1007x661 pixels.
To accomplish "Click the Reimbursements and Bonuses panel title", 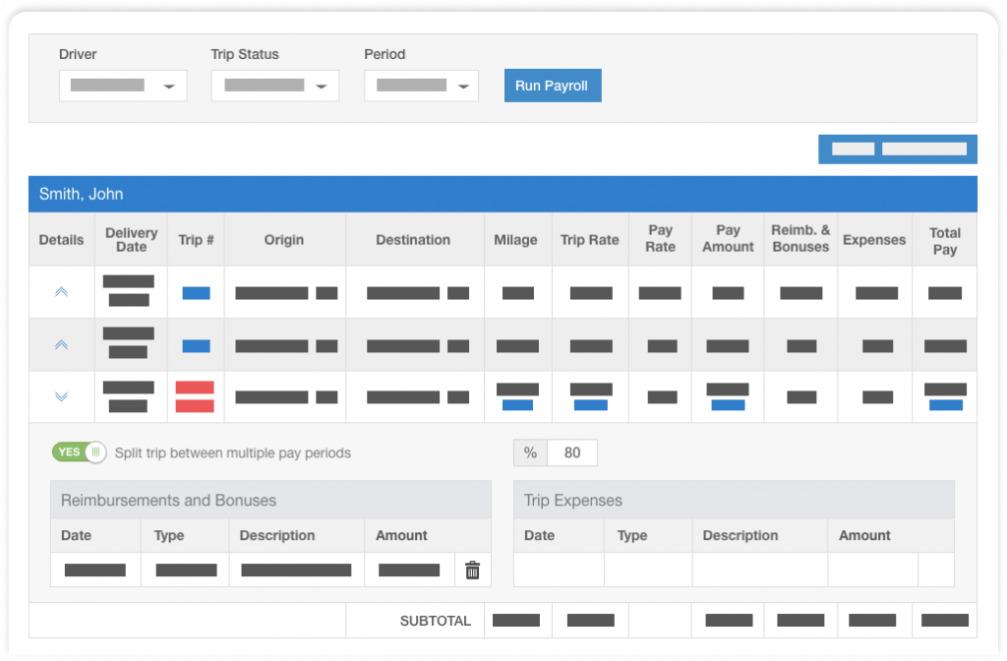I will click(168, 501).
